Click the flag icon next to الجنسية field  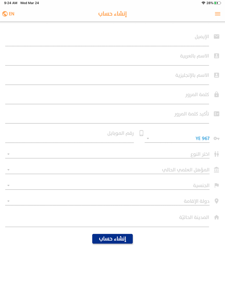point(217,185)
